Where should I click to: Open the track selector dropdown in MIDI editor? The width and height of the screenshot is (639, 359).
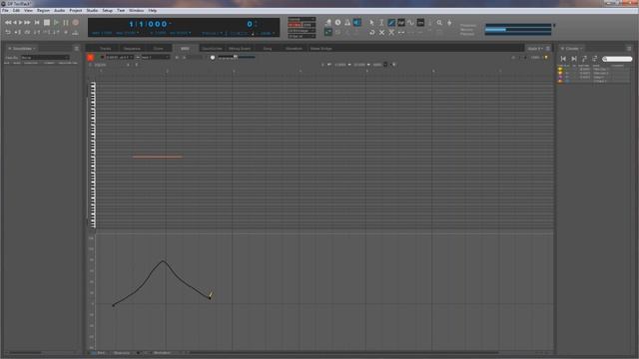(120, 58)
